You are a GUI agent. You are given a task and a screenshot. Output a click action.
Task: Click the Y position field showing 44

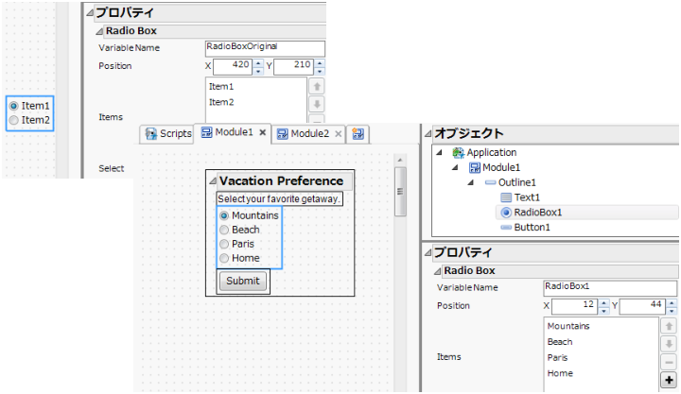(642, 306)
